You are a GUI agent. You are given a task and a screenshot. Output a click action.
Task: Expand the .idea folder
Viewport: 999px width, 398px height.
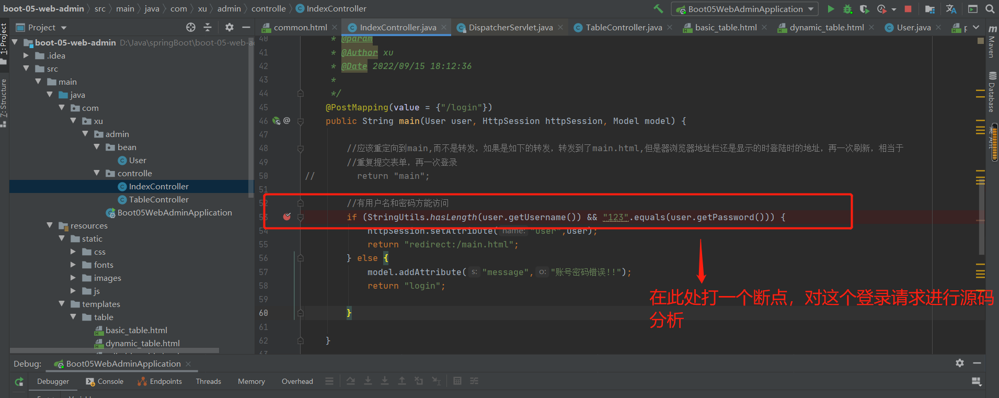click(x=26, y=55)
